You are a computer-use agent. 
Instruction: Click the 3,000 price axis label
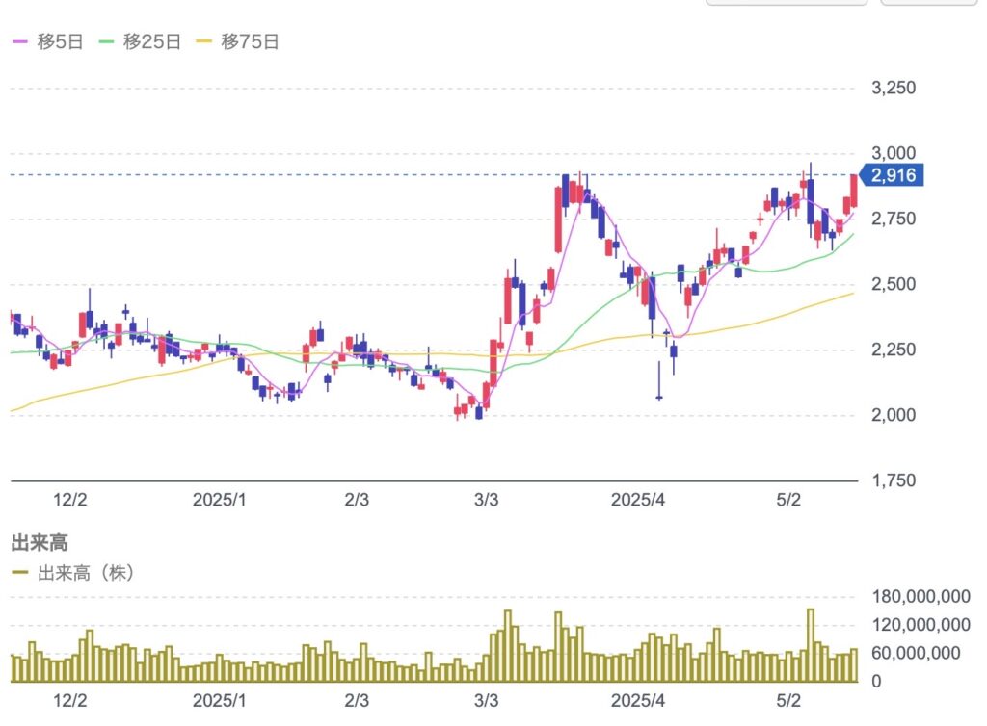pos(894,153)
